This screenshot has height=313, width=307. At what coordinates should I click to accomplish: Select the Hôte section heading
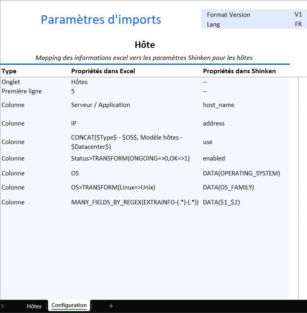coord(145,45)
